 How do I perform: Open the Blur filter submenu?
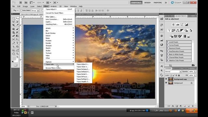point(59,31)
